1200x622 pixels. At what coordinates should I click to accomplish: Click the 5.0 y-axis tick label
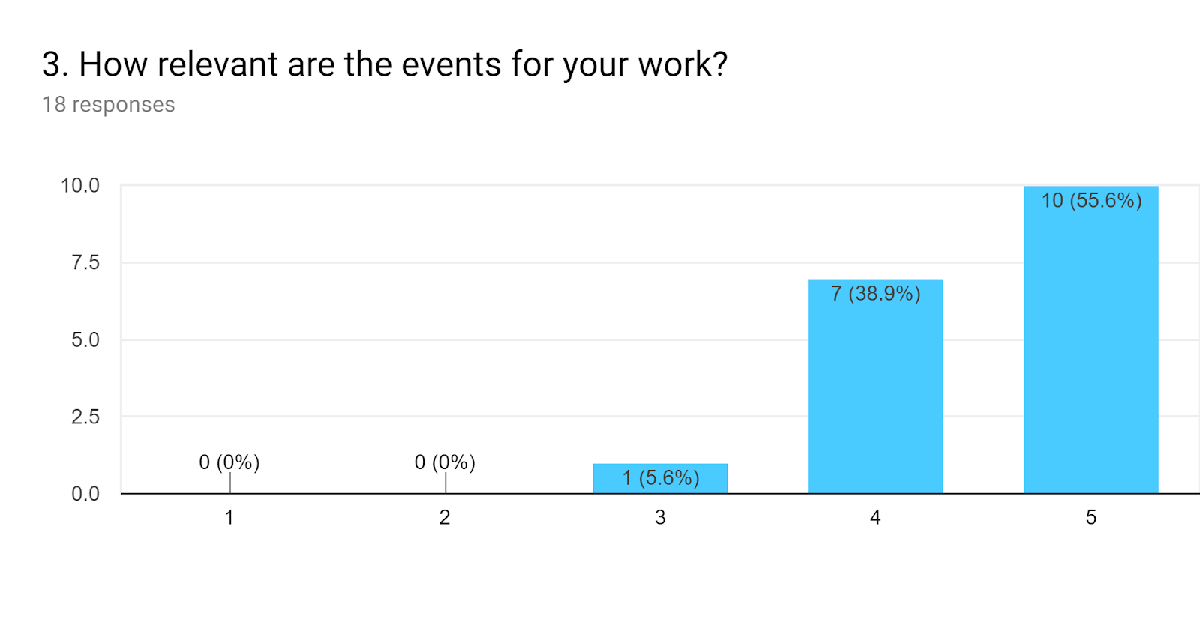85,340
